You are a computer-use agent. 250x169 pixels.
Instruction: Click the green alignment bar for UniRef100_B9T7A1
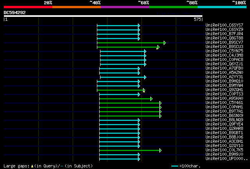tap(129, 112)
